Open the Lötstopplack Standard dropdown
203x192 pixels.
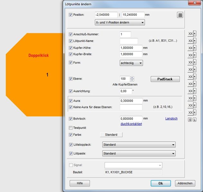click(x=139, y=145)
